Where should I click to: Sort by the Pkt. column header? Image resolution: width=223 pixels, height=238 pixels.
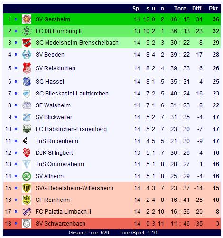[214, 9]
